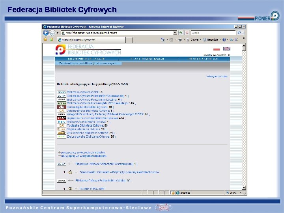
Task: Open the Identyfikator OAI menu tab
Action: 203,59
